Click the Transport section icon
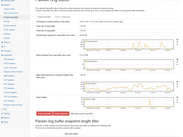The height and width of the screenshot is (137, 183). tap(2, 51)
